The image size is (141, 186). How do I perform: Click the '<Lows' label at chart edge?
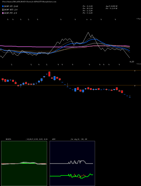(x=139, y=64)
